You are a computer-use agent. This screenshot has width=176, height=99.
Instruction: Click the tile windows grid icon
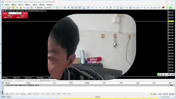click(72, 8)
